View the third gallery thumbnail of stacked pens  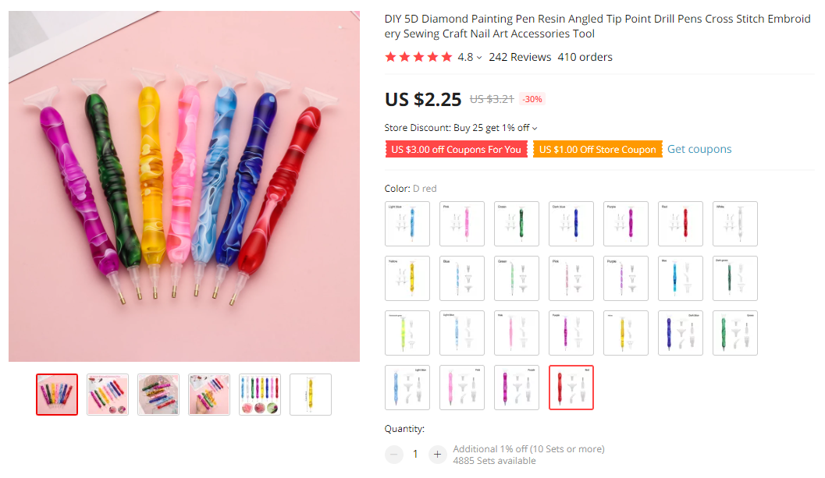[x=158, y=395]
